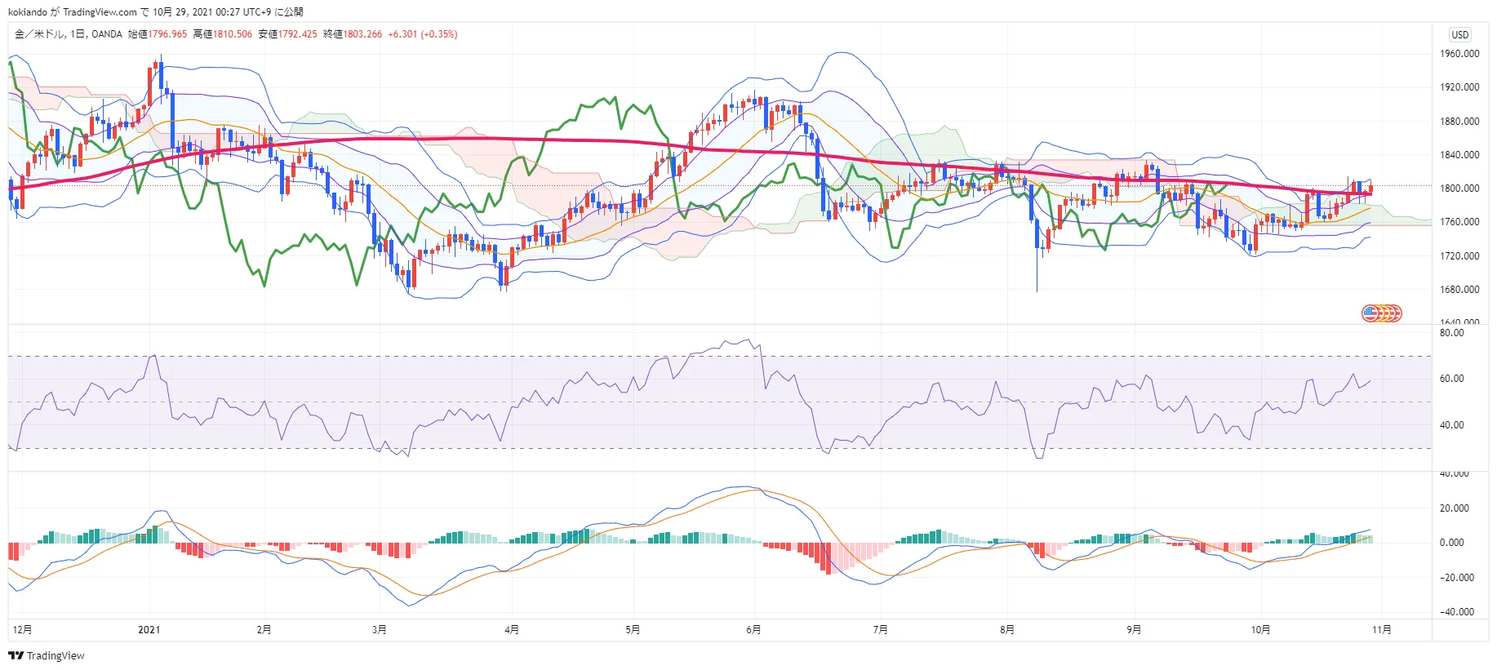The height and width of the screenshot is (670, 1497).
Task: Click the 1日 timeframe in chart legend
Action: point(78,34)
